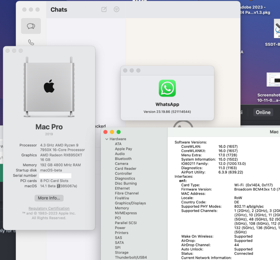The image size is (280, 260).
Task: Click the Status value Connected
Action: coord(244,254)
